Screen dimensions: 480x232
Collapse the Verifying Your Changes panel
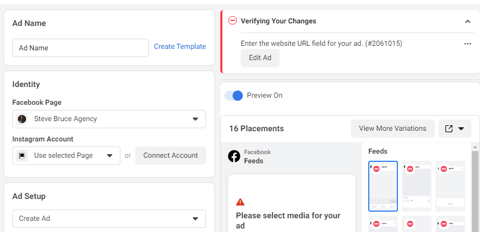coord(467,21)
